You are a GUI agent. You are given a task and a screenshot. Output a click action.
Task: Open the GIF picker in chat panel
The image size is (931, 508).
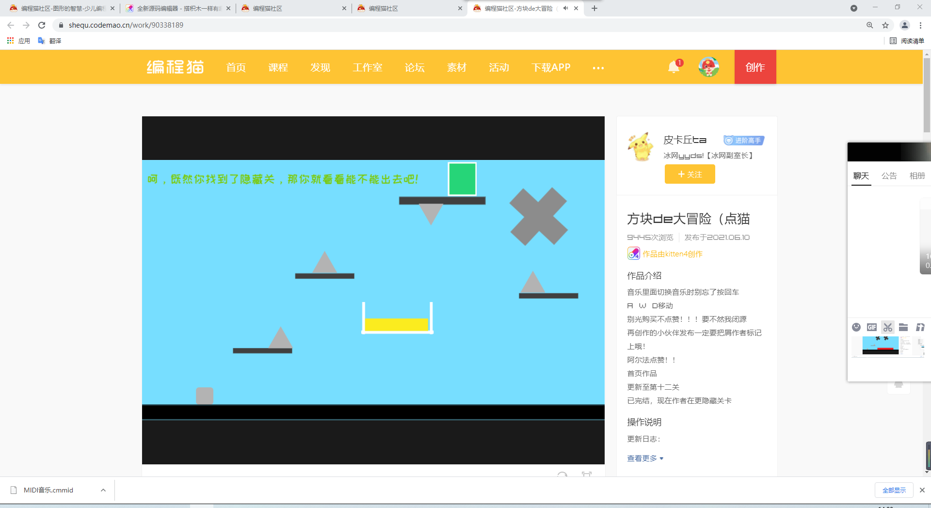872,327
